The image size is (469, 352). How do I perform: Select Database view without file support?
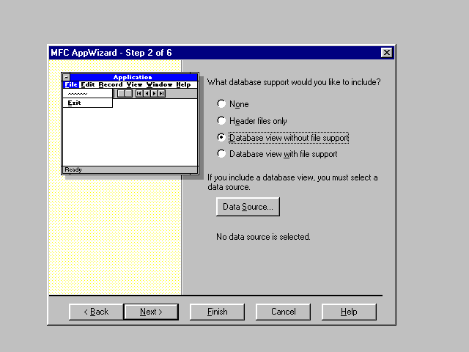222,137
